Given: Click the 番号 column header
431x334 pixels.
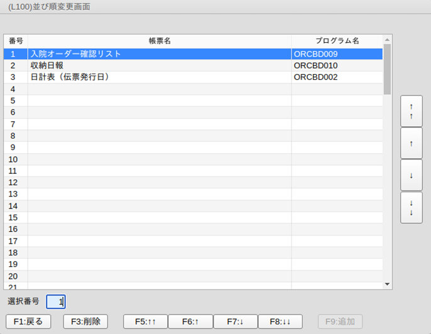Looking at the screenshot, I should pyautogui.click(x=16, y=41).
